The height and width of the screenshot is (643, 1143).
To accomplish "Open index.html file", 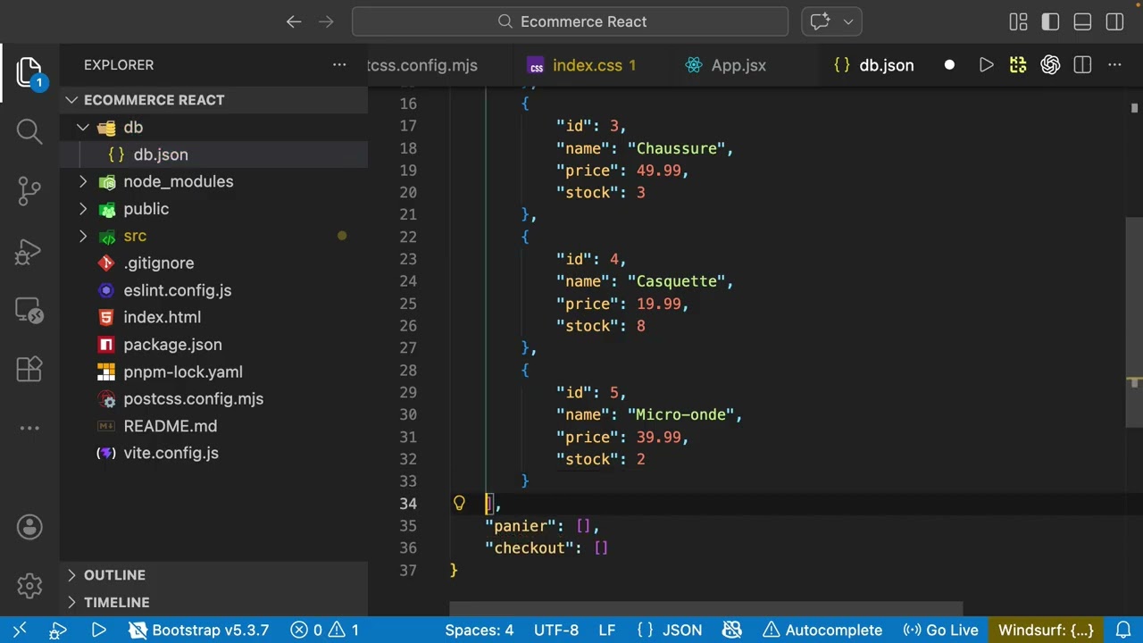I will [x=214, y=317].
